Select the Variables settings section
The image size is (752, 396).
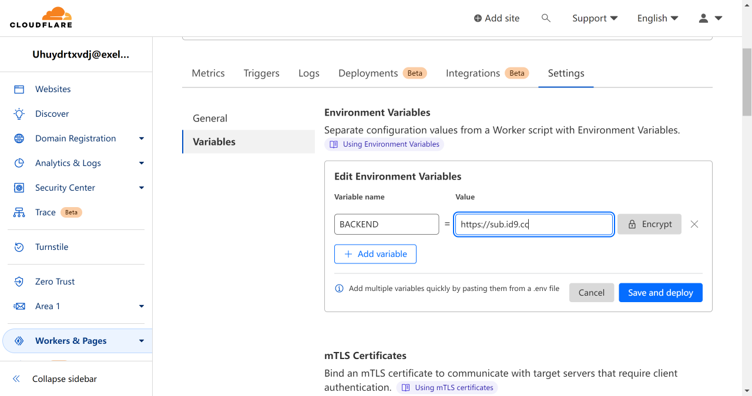(249, 141)
